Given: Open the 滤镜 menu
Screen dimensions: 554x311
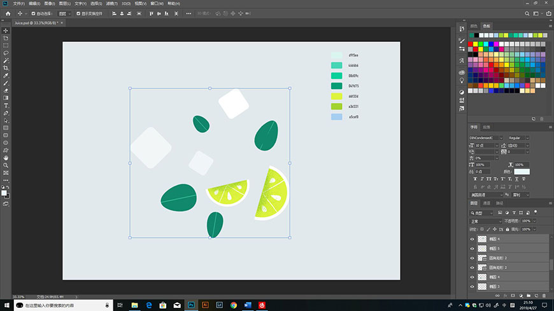Looking at the screenshot, I should click(111, 3).
